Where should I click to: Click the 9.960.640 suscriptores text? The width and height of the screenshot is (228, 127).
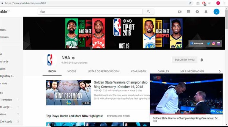(x=74, y=63)
